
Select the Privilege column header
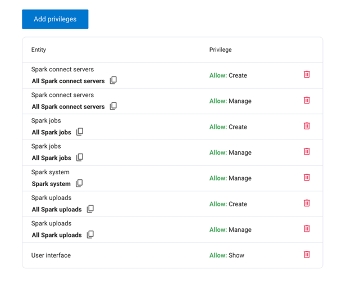pyautogui.click(x=221, y=49)
